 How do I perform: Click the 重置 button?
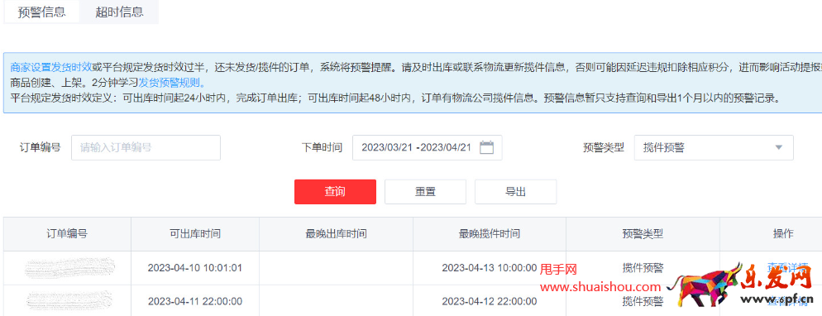pyautogui.click(x=425, y=191)
